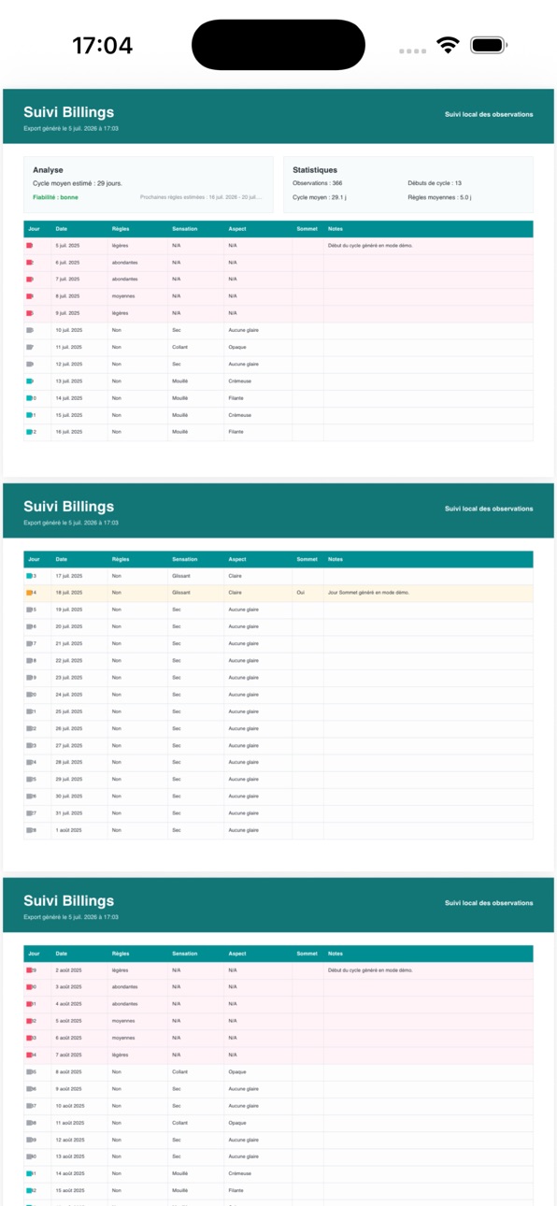The image size is (557, 1206).
Task: Click 'Filante' in the 14 juil. 2025 row
Action: click(236, 398)
